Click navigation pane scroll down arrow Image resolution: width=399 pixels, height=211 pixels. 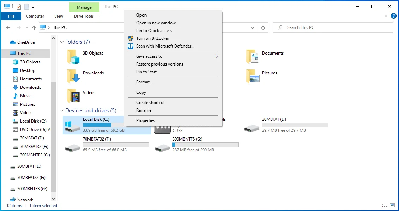[x=53, y=199]
